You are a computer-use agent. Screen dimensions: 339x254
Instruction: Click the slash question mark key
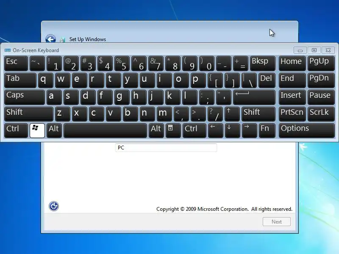tap(215, 114)
